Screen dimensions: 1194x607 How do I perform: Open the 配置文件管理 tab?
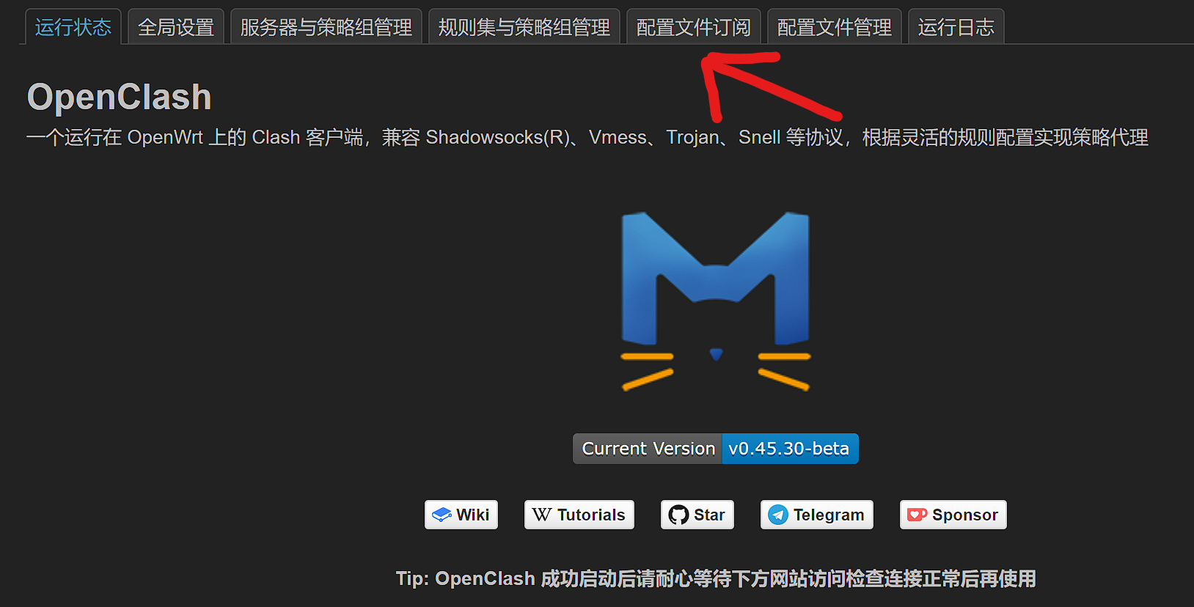pyautogui.click(x=835, y=27)
